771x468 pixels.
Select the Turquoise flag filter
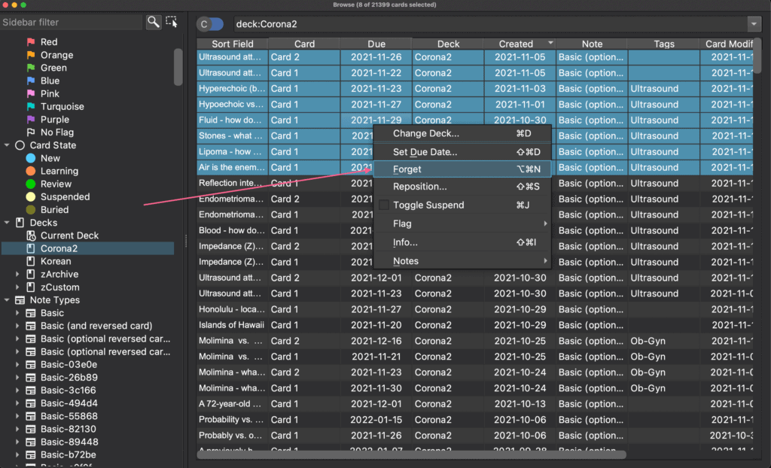[31, 107]
